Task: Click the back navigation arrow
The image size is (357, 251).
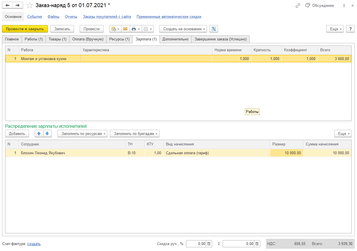Action: [x=7, y=5]
